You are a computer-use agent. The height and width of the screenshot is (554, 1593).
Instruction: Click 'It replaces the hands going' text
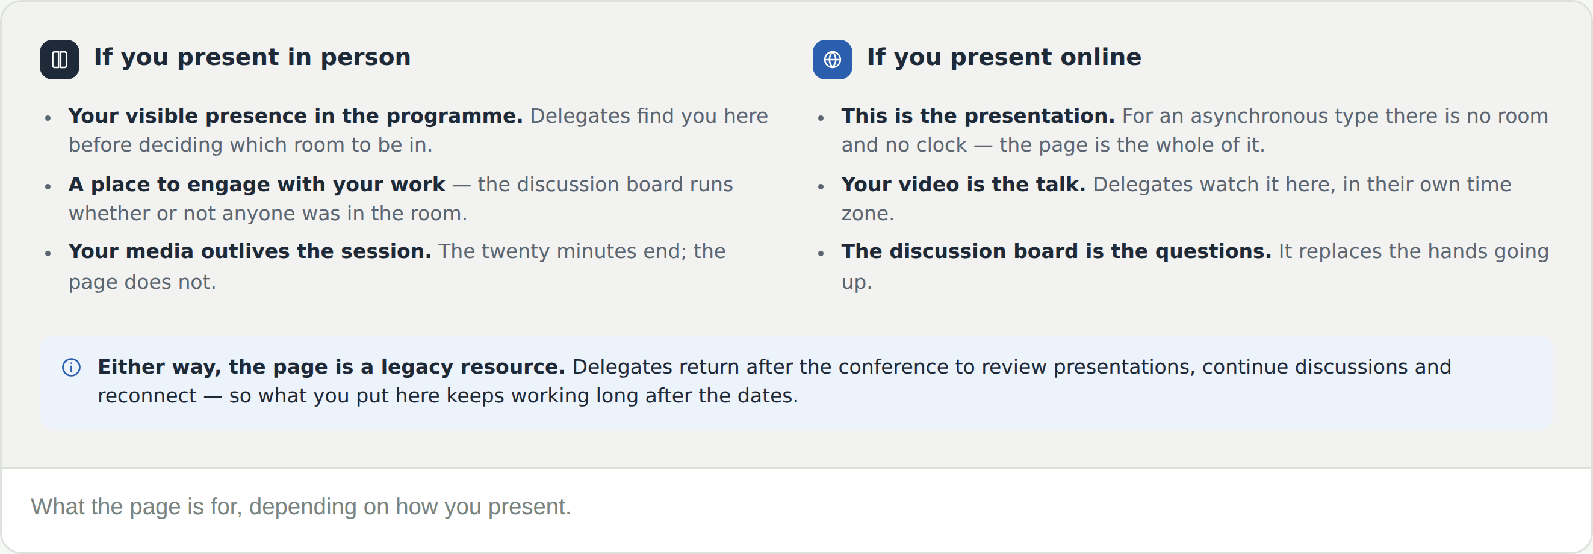click(x=1414, y=251)
